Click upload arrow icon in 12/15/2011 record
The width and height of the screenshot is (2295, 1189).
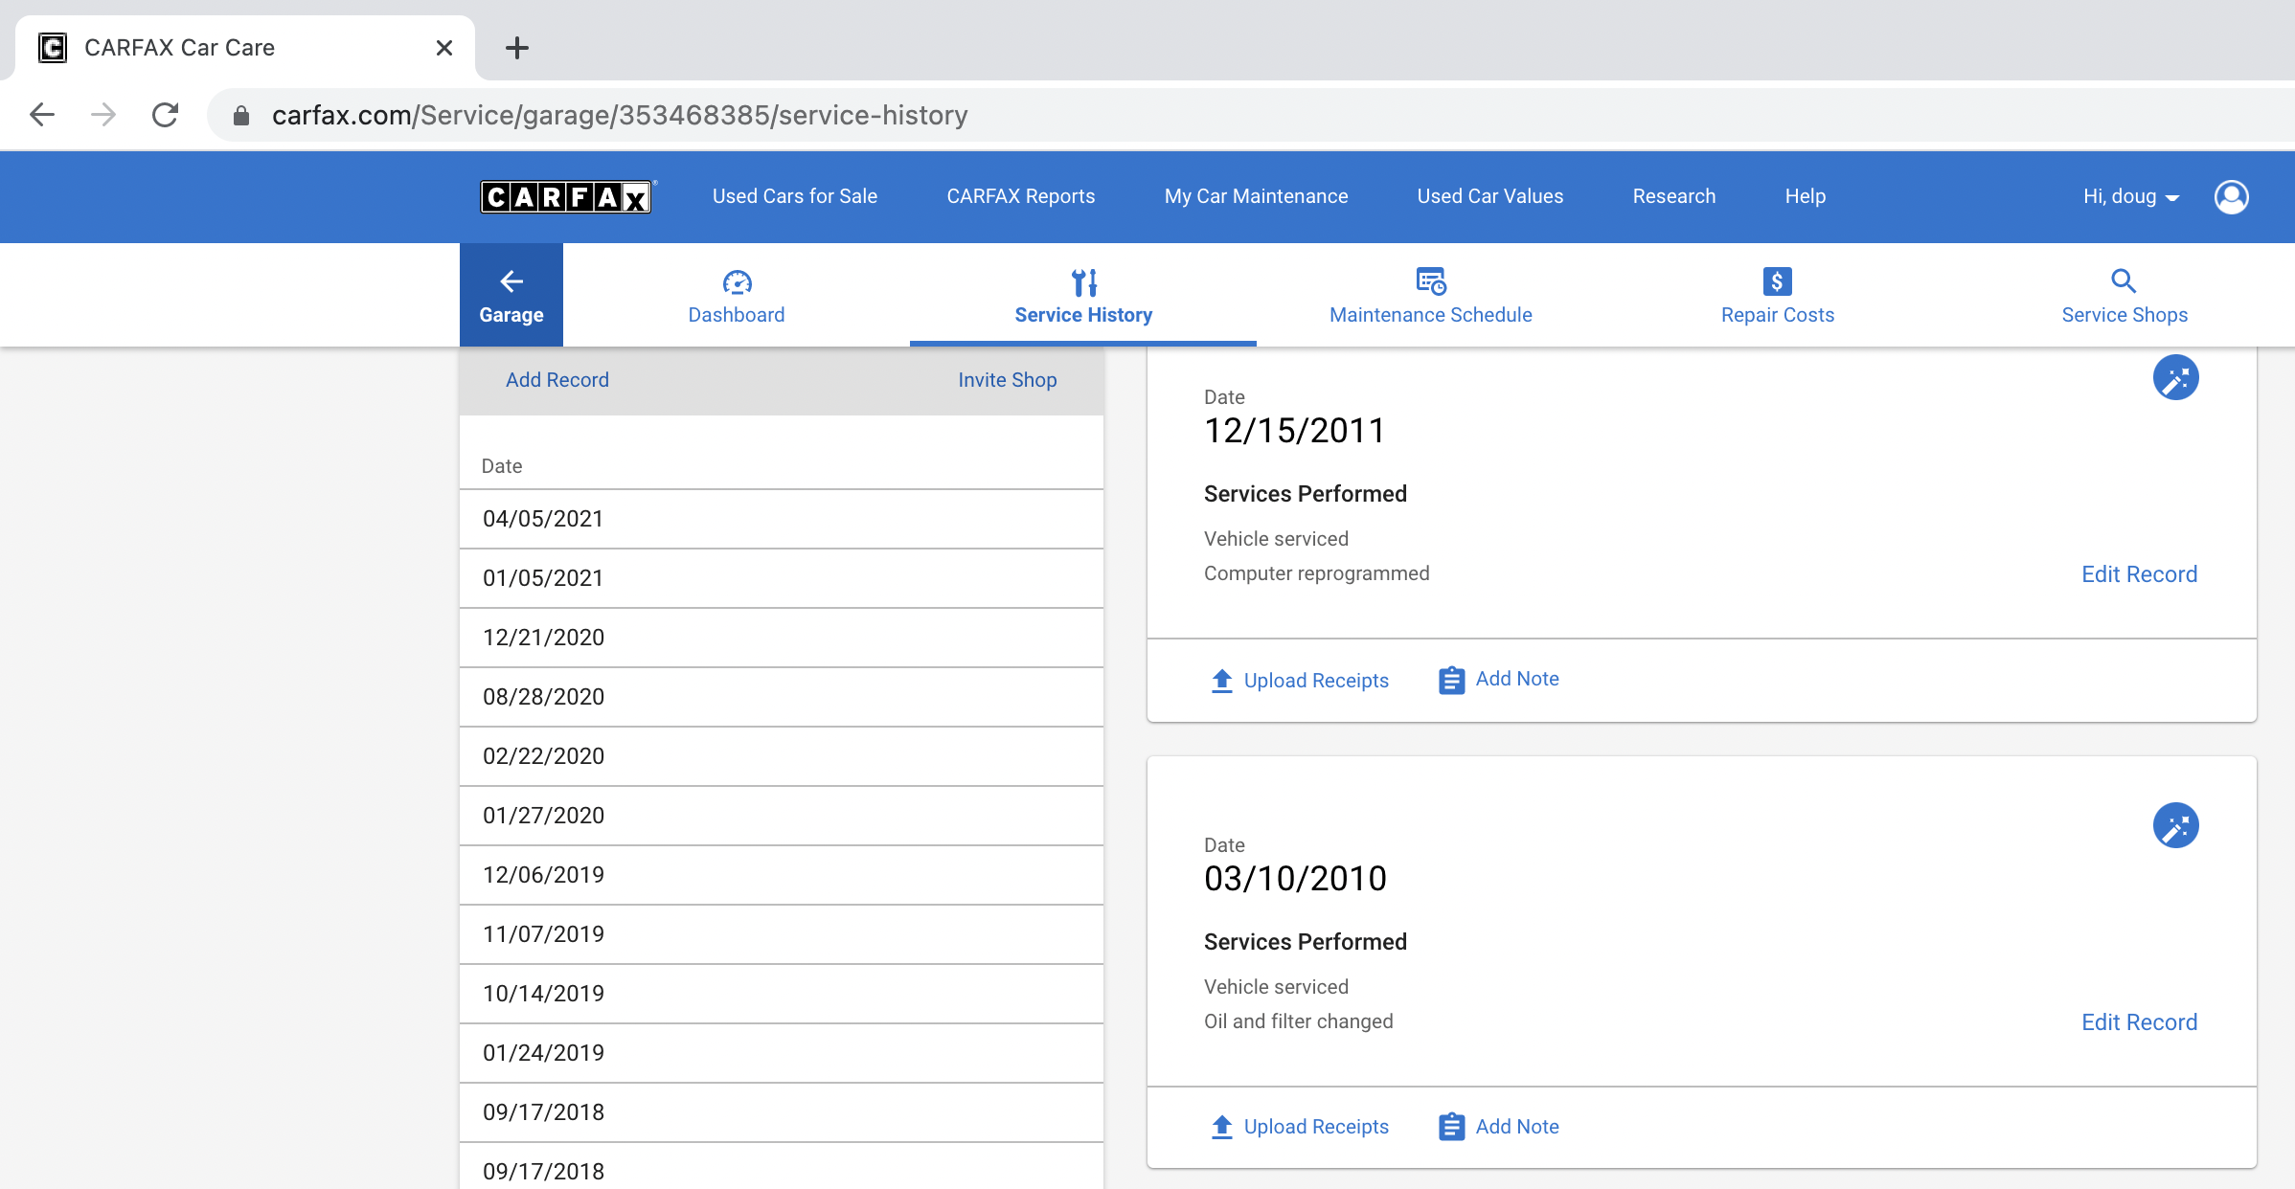coord(1221,681)
